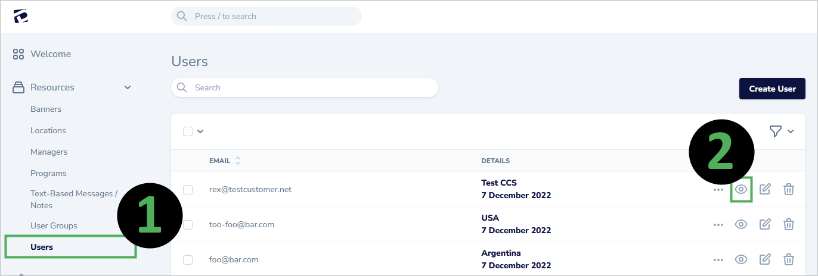Delete the foo@bar.com user
818x276 pixels.
788,259
